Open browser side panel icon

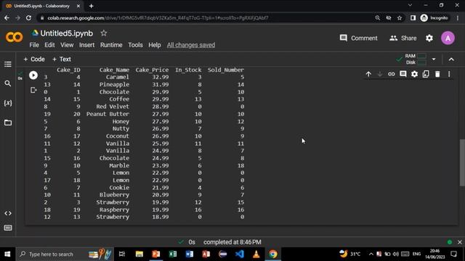pyautogui.click(x=413, y=18)
